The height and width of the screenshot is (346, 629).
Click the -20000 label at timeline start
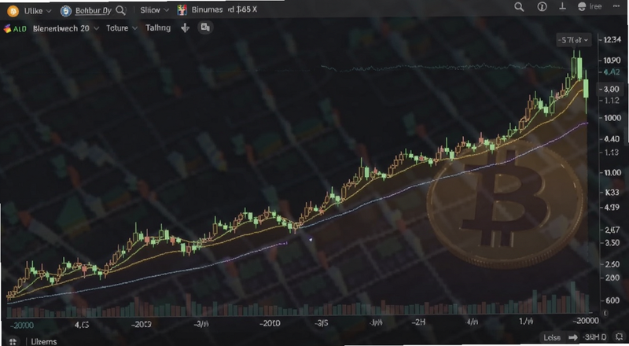pyautogui.click(x=22, y=325)
